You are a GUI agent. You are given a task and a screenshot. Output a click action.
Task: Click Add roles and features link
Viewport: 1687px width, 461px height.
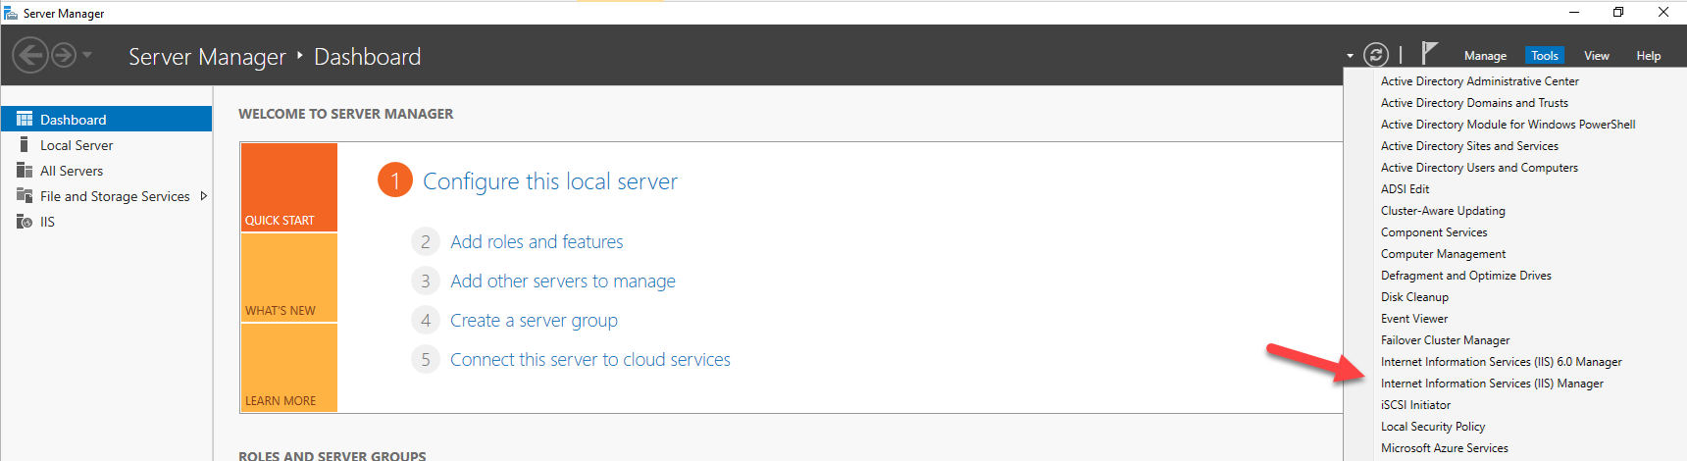[537, 241]
